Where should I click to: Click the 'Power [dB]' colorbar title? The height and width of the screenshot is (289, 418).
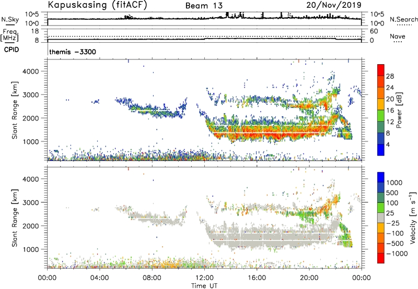pos(399,110)
